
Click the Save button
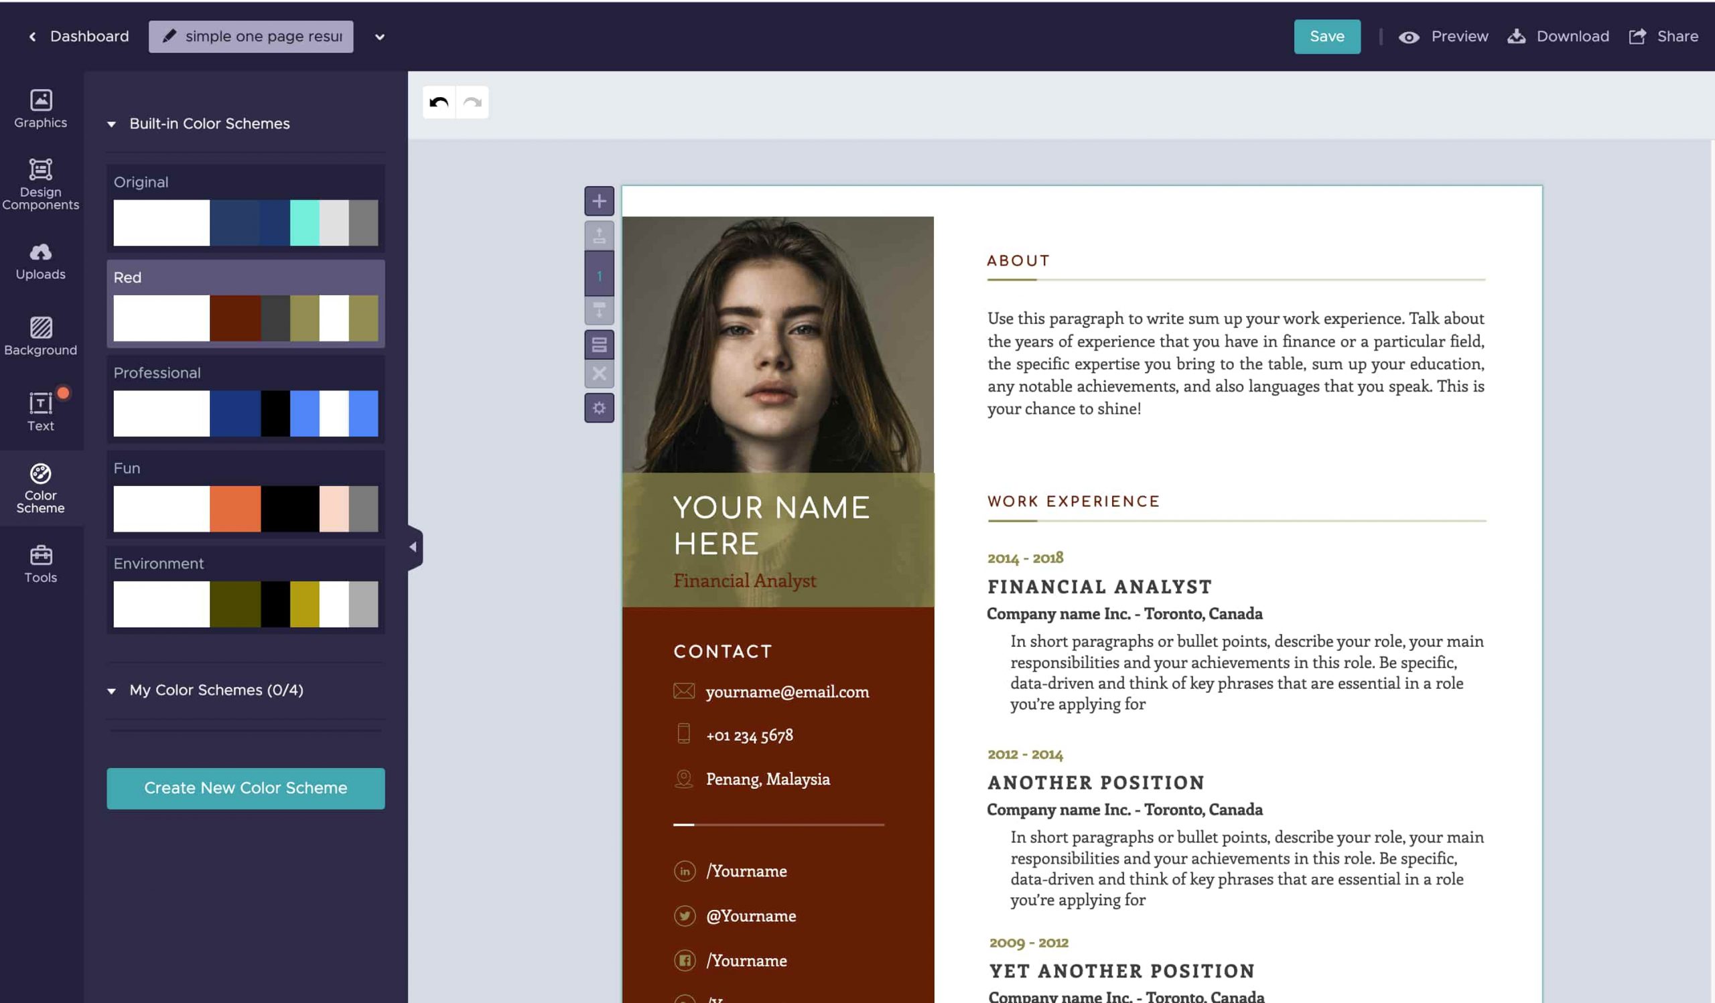(x=1327, y=37)
